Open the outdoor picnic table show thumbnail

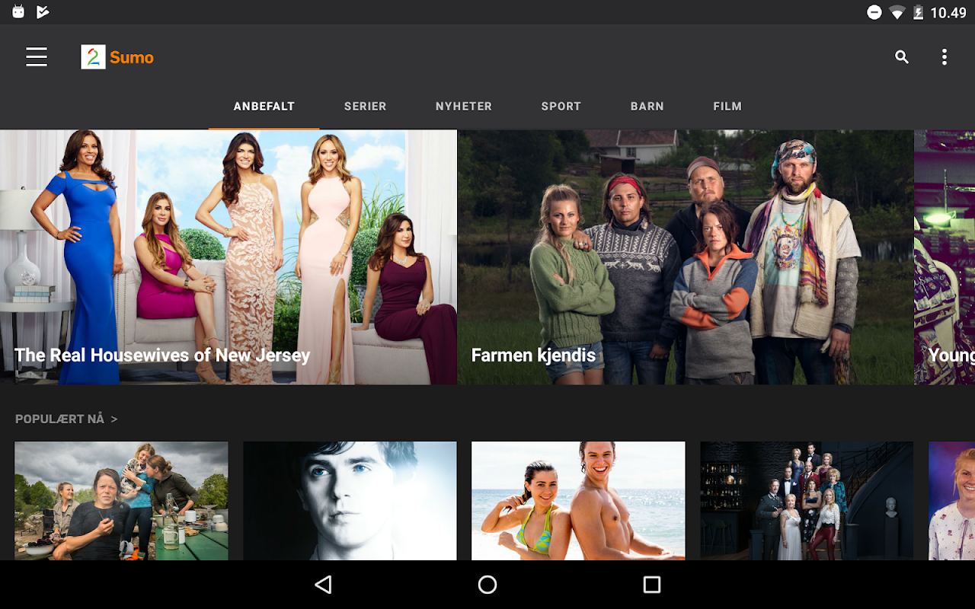121,501
